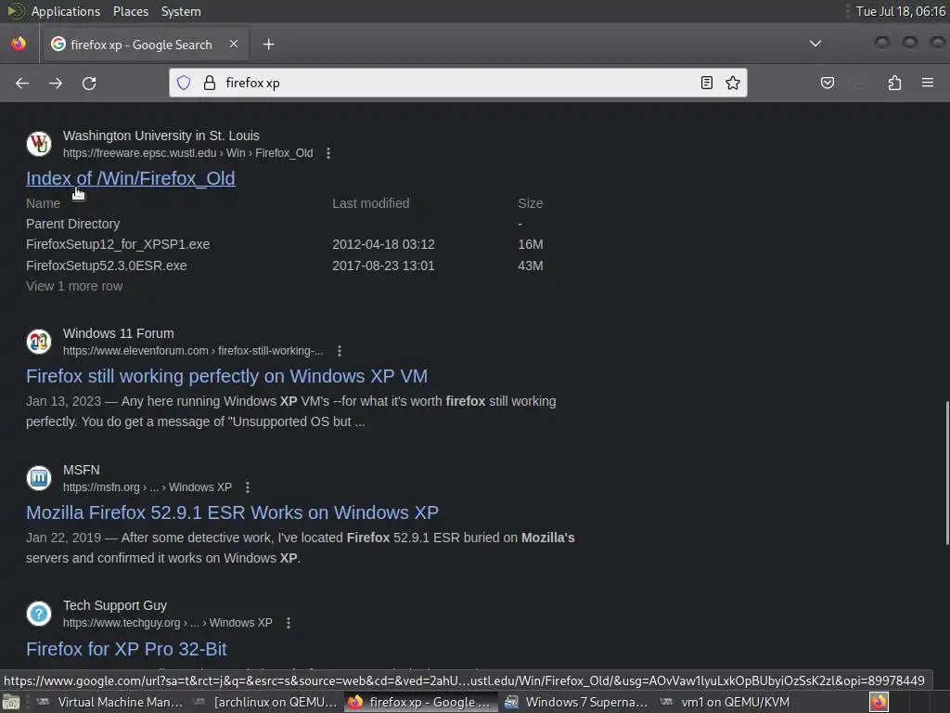950x713 pixels.
Task: Click the Tech Support Guy favicon
Action: [39, 614]
